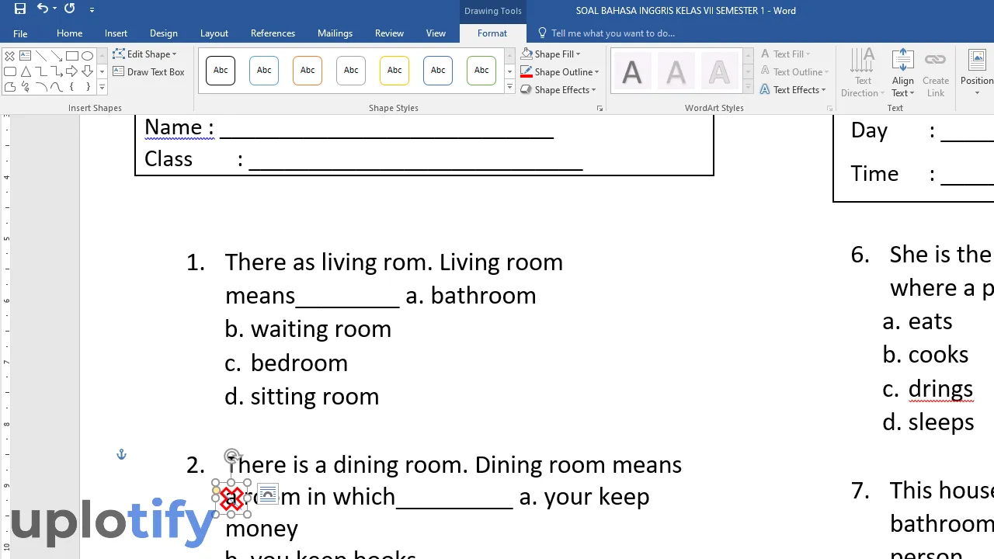Click the rotation handle above selected shape
The image size is (994, 559).
pos(231,456)
